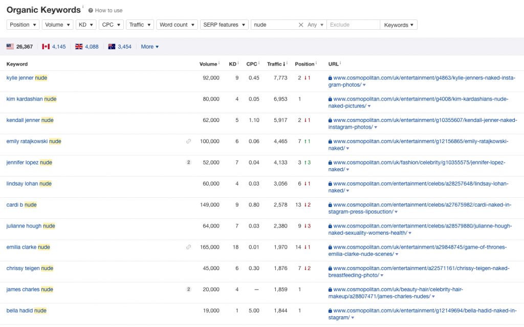Viewport: 524px width, 327px height.
Task: Open the CPC filter dropdown
Action: coord(111,25)
